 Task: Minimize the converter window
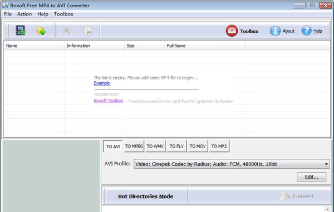coord(299,6)
